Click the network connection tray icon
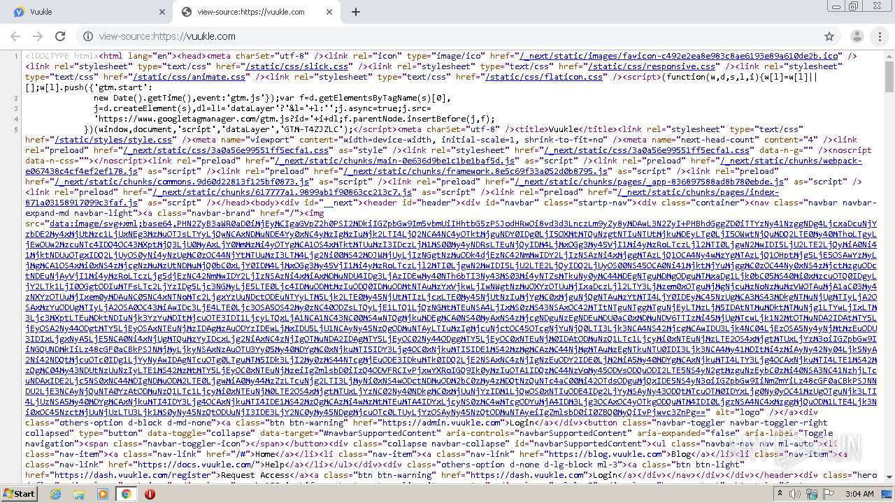 (x=812, y=494)
